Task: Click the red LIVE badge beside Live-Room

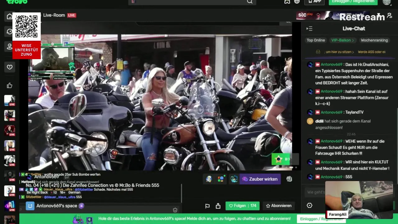Action: click(72, 15)
